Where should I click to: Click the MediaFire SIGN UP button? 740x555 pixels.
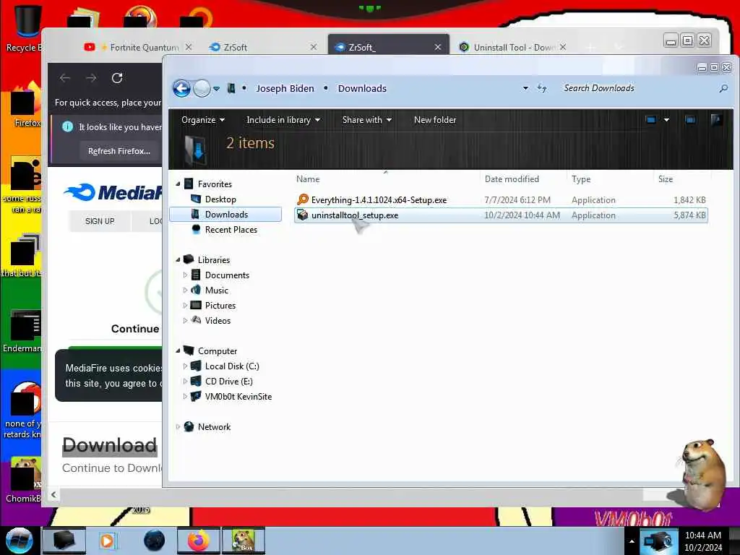(100, 221)
